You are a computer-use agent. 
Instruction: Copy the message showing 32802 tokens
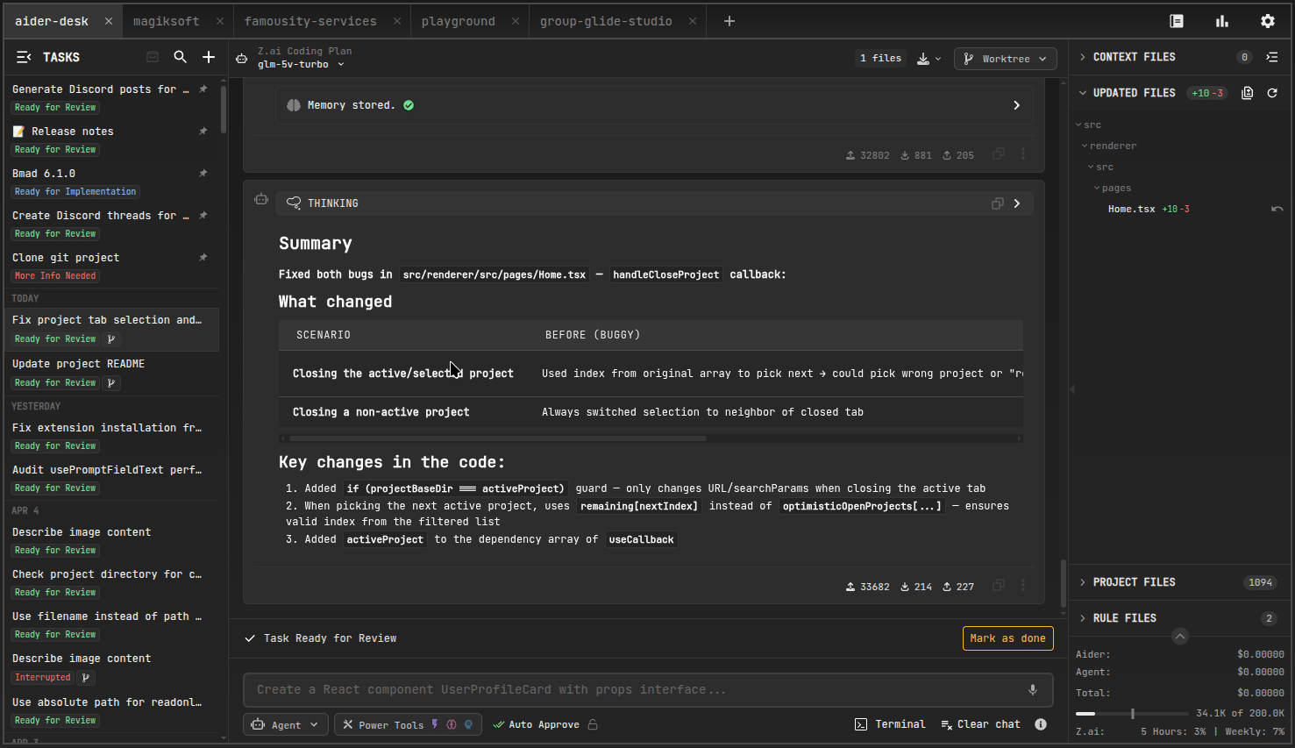pyautogui.click(x=998, y=154)
